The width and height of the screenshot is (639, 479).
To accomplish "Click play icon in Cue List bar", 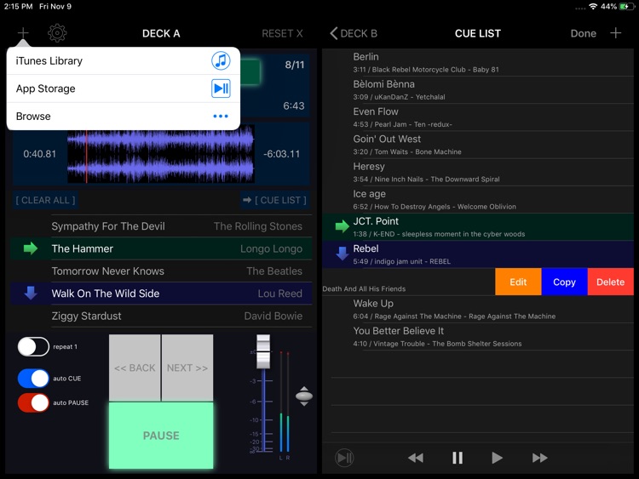I will [x=497, y=458].
